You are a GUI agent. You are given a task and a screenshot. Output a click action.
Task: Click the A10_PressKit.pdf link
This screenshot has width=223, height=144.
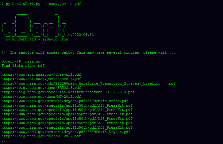(67, 105)
